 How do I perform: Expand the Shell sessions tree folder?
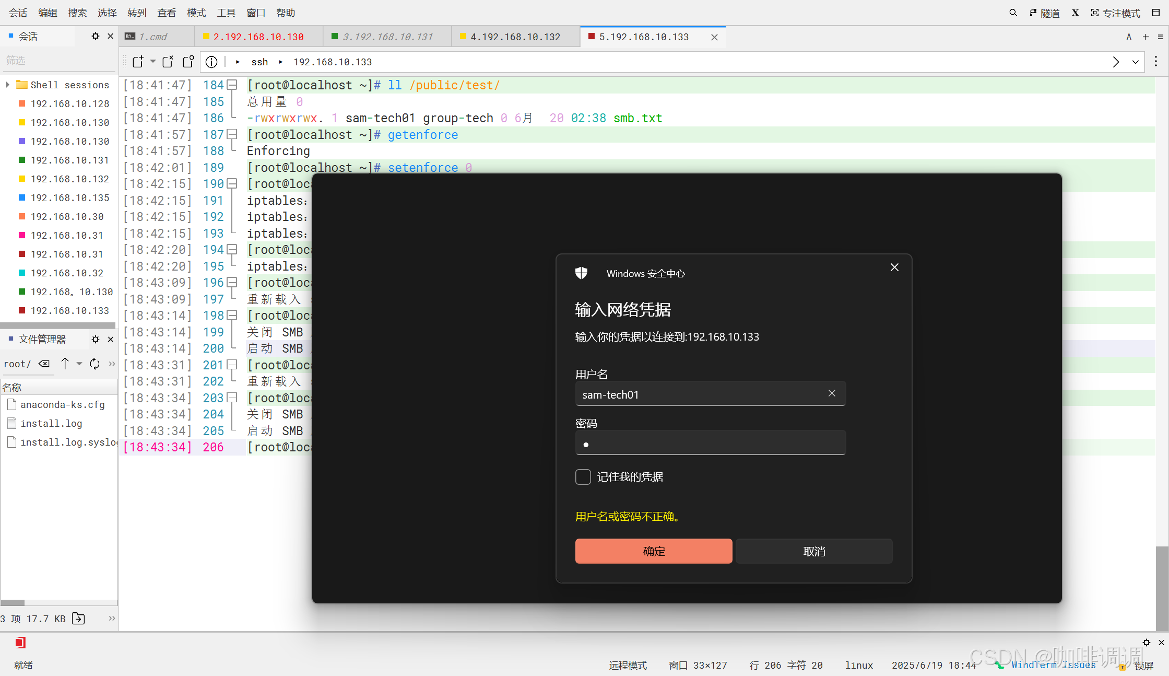coord(7,85)
